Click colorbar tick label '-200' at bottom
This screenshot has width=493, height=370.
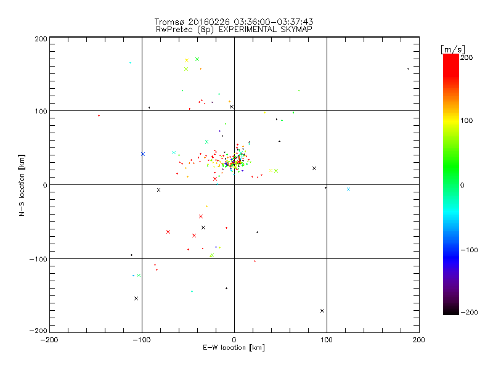tap(469, 313)
